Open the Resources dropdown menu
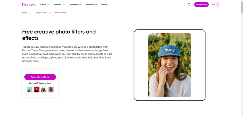This screenshot has width=243, height=116. 91,5
